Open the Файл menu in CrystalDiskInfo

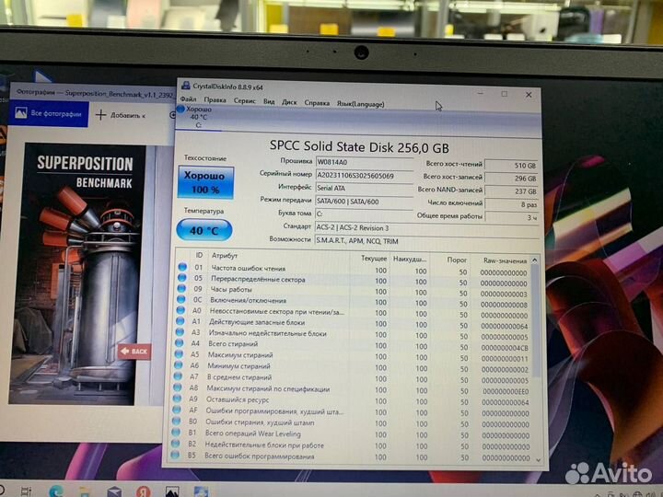coord(188,100)
